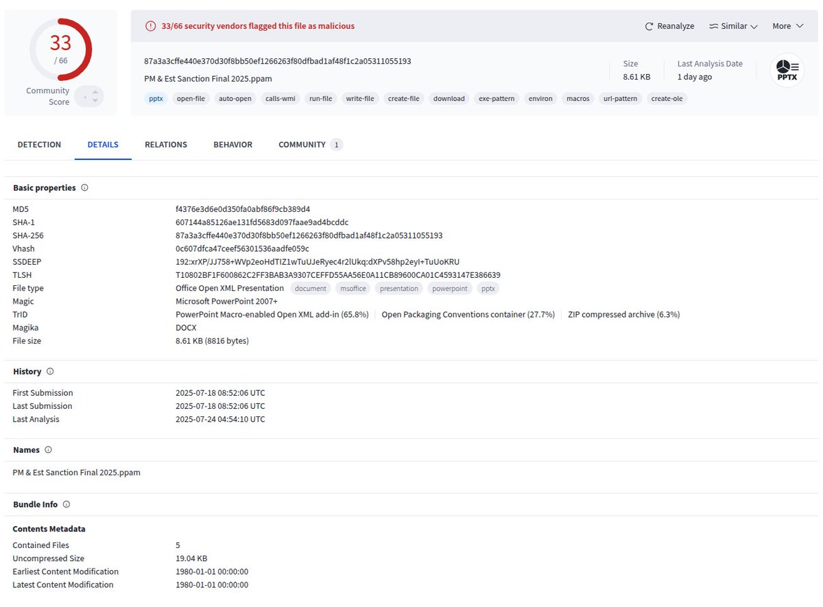Click the macros tag
This screenshot has width=823, height=607.
(x=578, y=99)
